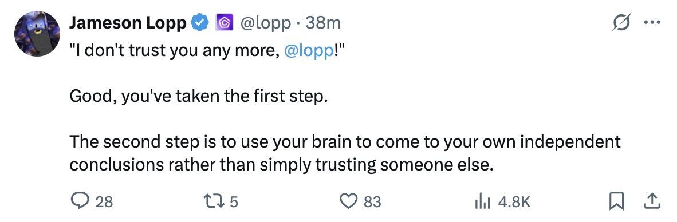Click the like count 83
This screenshot has height=222, width=677.
click(372, 202)
